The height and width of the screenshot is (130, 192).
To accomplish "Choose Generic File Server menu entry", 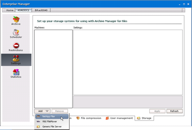I will tap(52, 126).
